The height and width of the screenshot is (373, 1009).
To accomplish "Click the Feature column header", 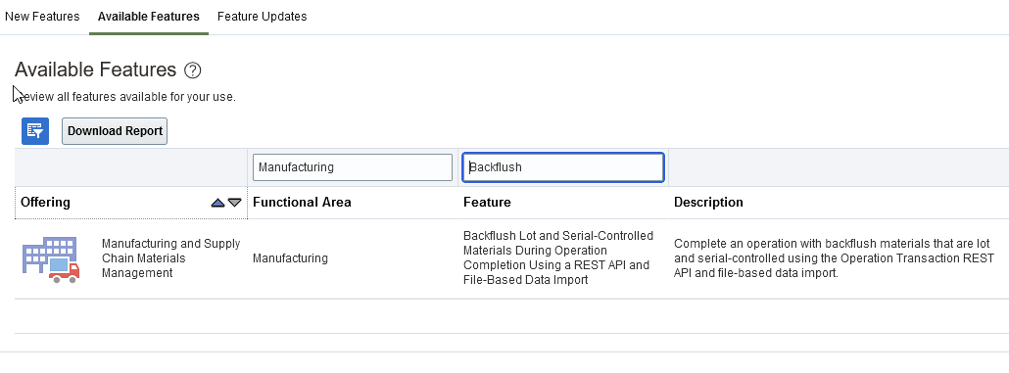I will [x=487, y=203].
